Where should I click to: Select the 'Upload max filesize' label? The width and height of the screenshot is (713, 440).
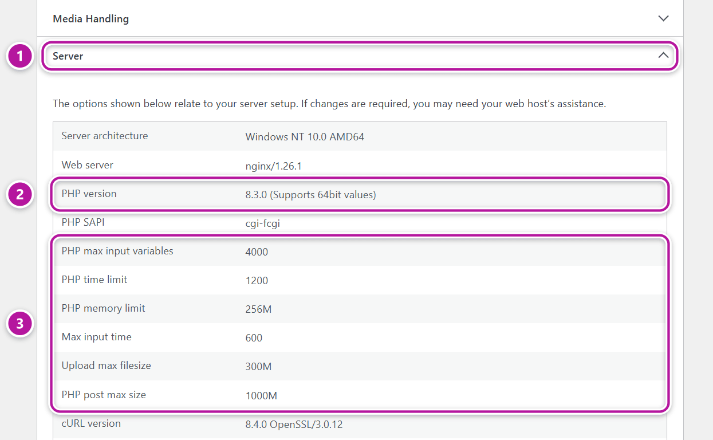pyautogui.click(x=107, y=366)
